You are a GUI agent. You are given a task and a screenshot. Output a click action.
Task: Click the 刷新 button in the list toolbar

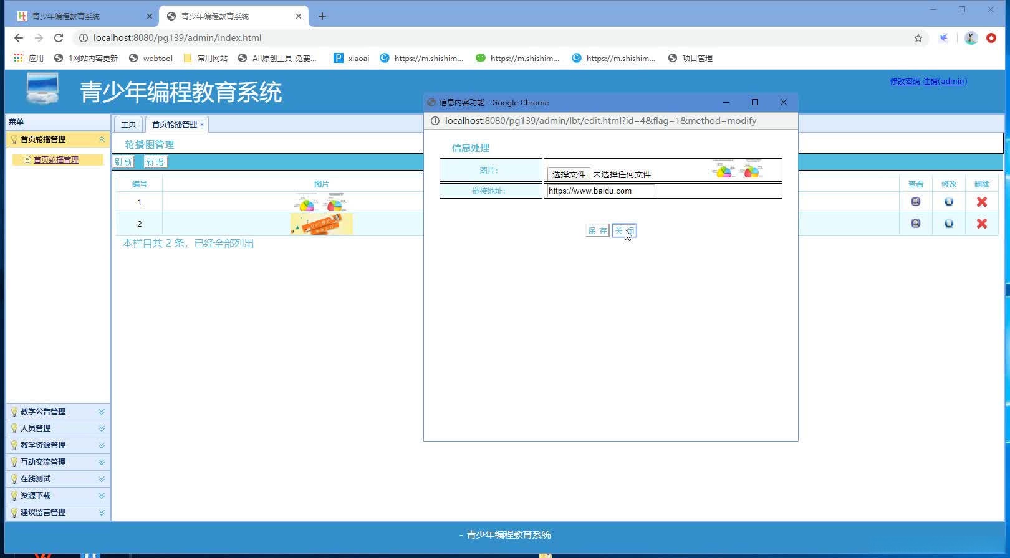click(x=123, y=162)
